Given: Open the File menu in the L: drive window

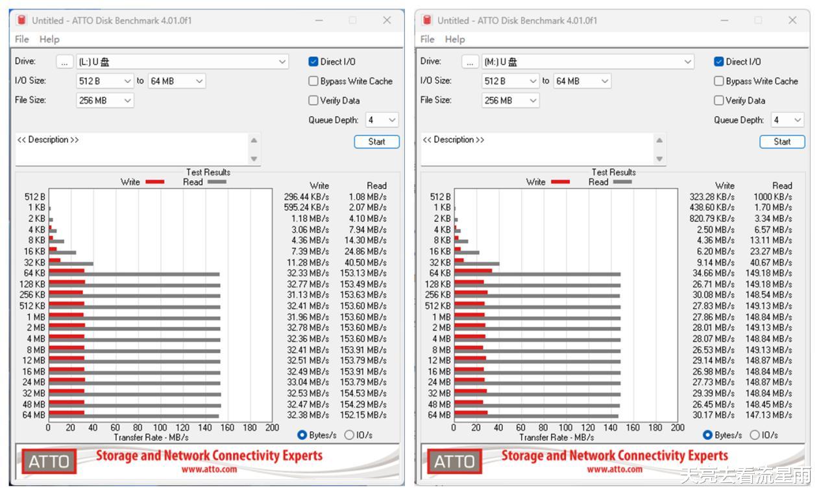Looking at the screenshot, I should pos(22,39).
